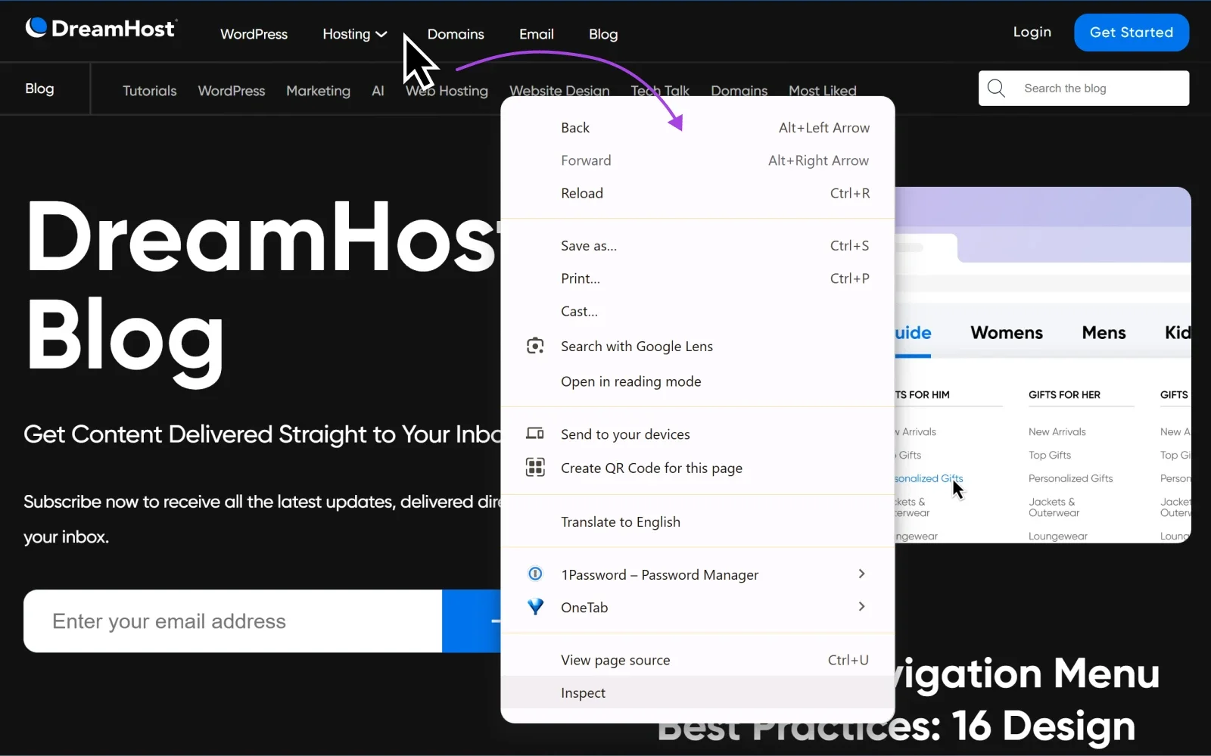Click the Enter your email address field
Screen dimensions: 1211x756
[233, 621]
